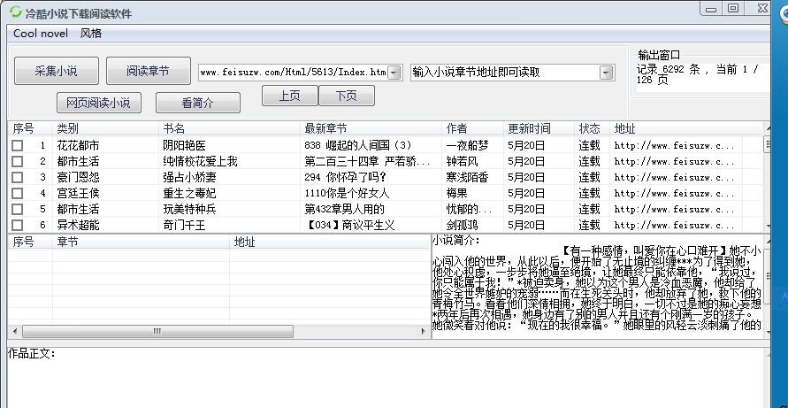Open the 风格 menu
788x408 pixels.
tap(91, 34)
